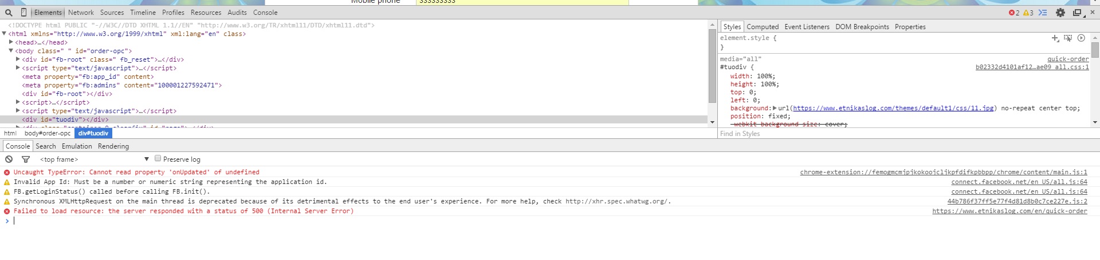Expand the head node

[11, 42]
